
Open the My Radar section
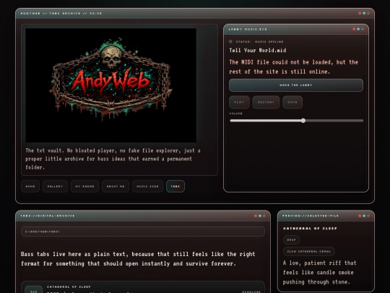point(84,186)
